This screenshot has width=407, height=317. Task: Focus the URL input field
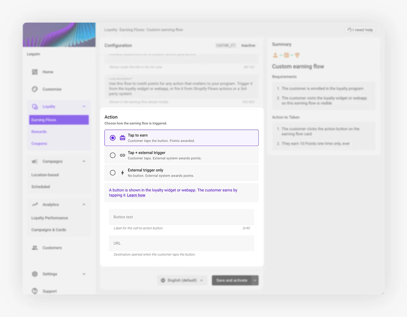tap(182, 243)
